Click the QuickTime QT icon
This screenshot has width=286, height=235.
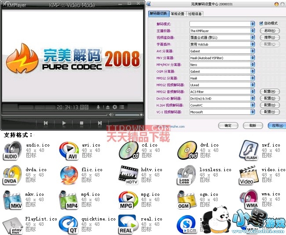point(69,225)
